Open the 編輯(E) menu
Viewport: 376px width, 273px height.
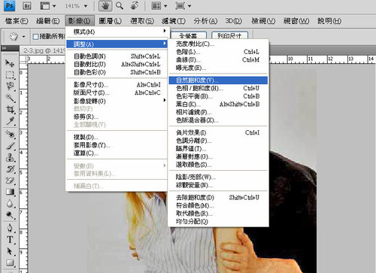coord(47,21)
